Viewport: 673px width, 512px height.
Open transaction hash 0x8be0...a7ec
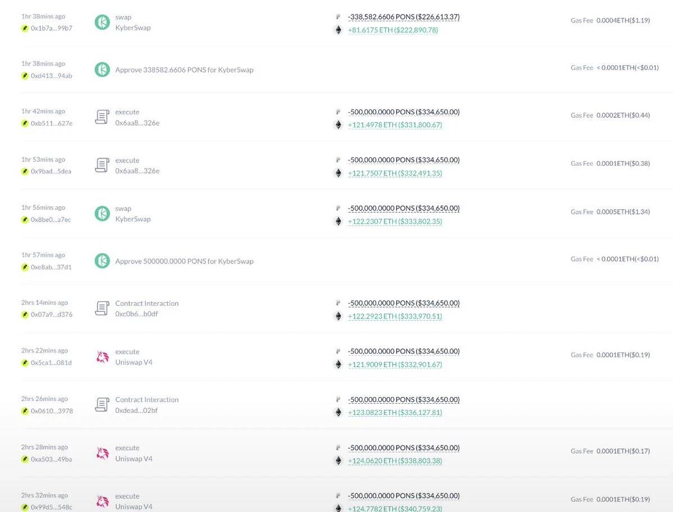pyautogui.click(x=51, y=220)
